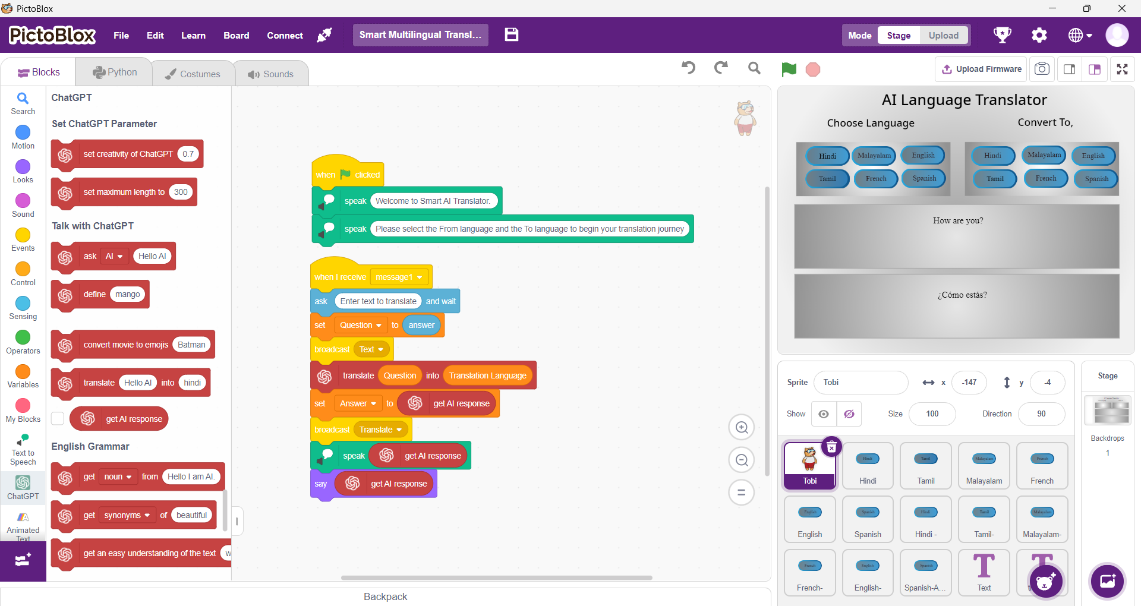Screen dimensions: 1141x606
Task: Reset workspace zoom to default
Action: click(742, 493)
